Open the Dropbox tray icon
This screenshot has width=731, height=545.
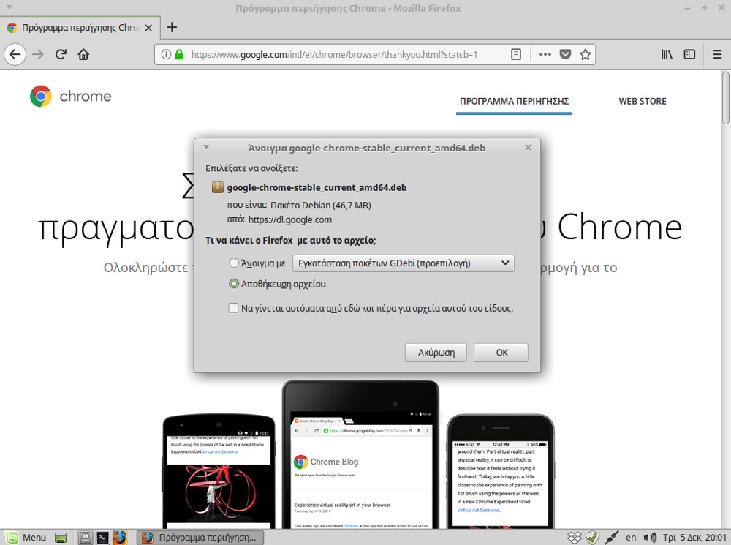pyautogui.click(x=575, y=538)
